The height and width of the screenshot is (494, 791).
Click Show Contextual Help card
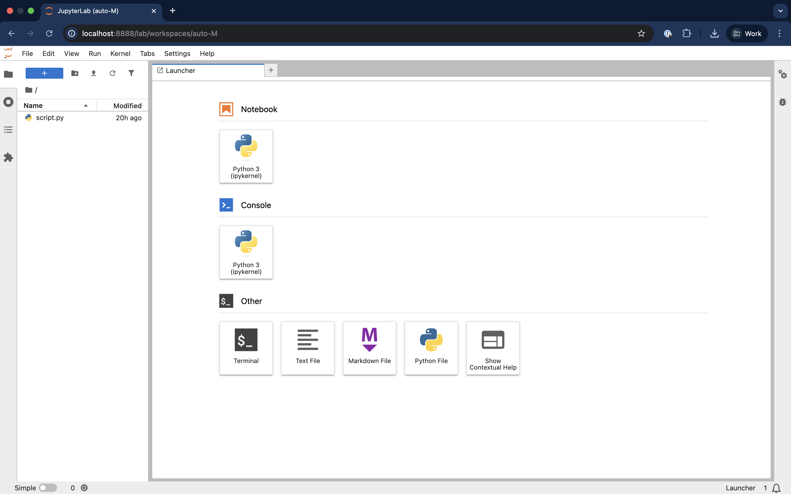click(x=493, y=348)
